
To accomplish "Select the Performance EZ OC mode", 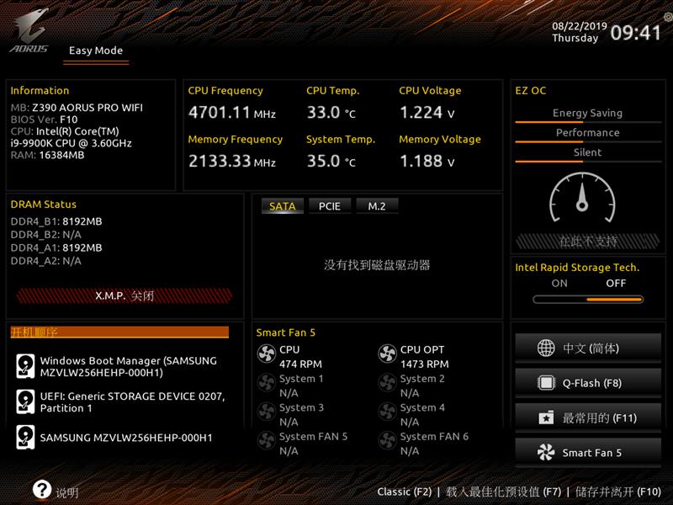I will pyautogui.click(x=587, y=133).
